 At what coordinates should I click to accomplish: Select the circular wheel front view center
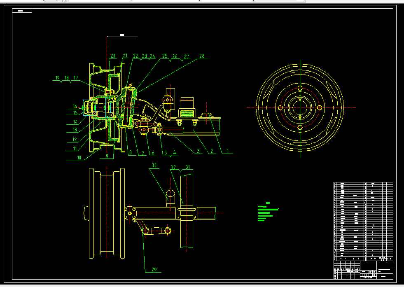pos(300,108)
